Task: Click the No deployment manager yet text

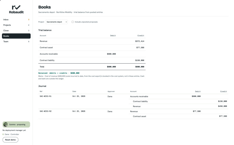Action: point(14,130)
